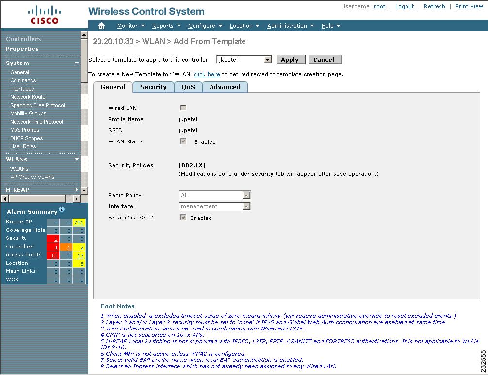Select AP Groups VLANs in sidebar
488x375 pixels.
click(33, 177)
